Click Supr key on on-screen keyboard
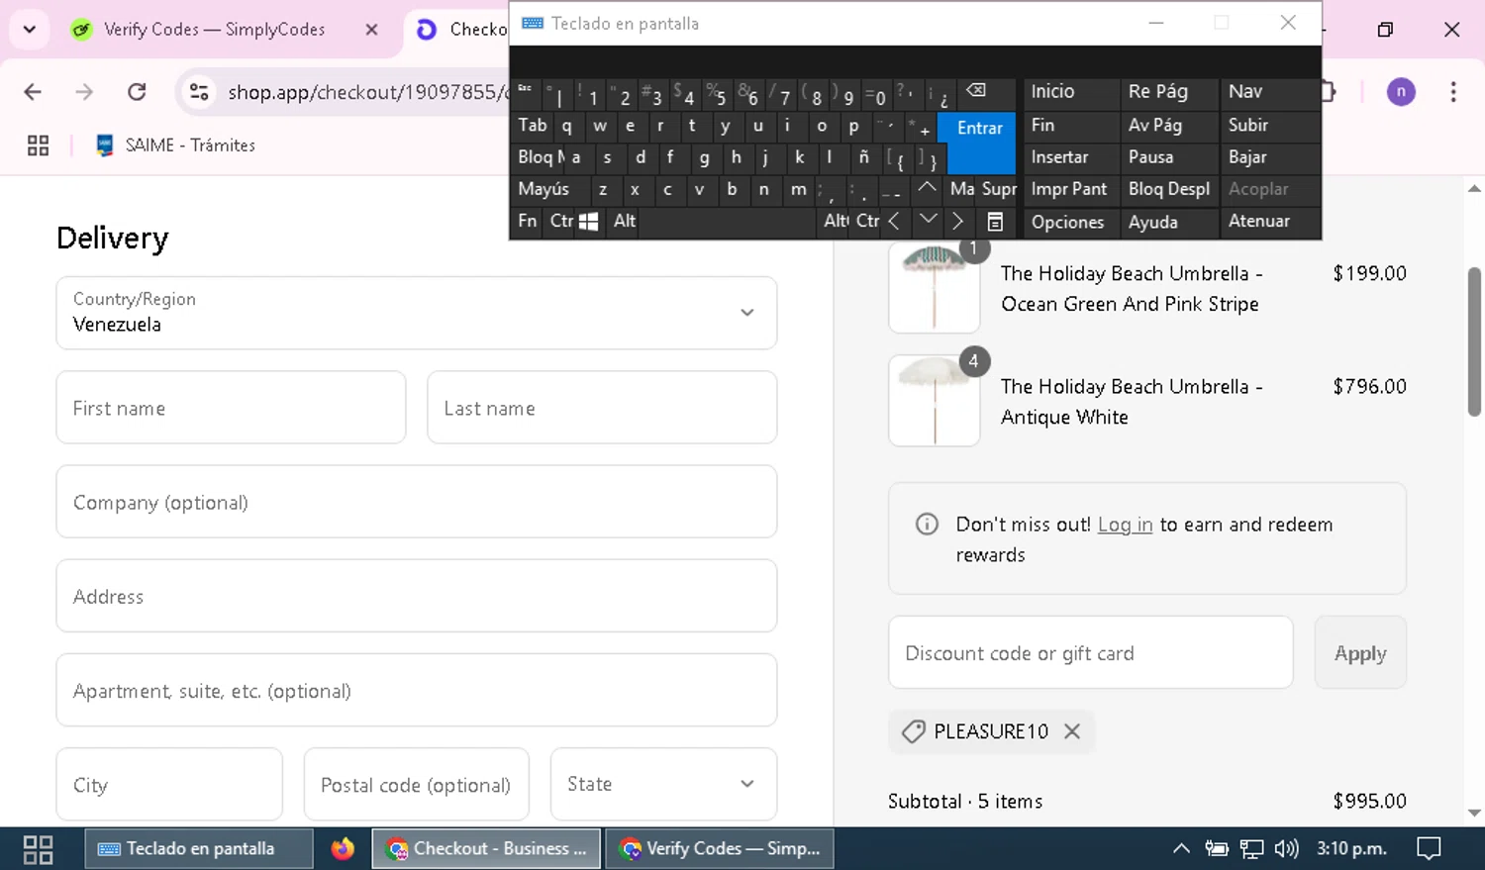 point(999,189)
